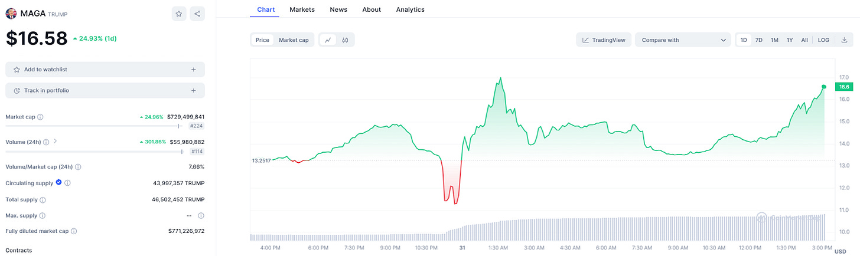Open the Volume/Market cap (24h) info icon
Image resolution: width=860 pixels, height=256 pixels.
[x=79, y=167]
